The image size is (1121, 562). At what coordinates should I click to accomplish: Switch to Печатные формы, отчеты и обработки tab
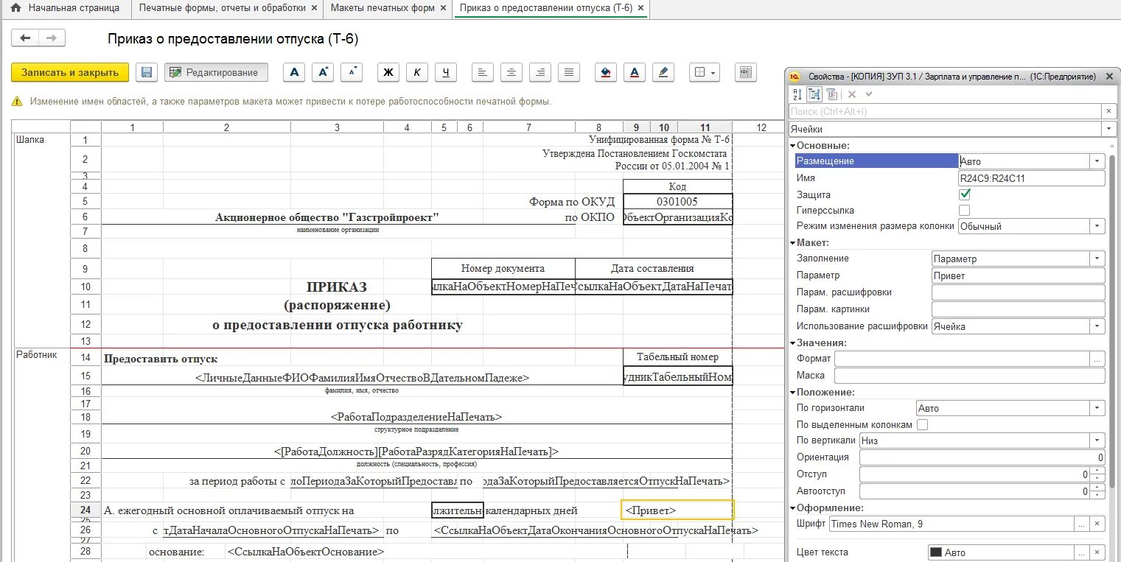223,8
